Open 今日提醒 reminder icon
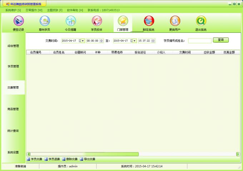Image resolution: width=243 pixels, height=171 pixels. pos(71,21)
